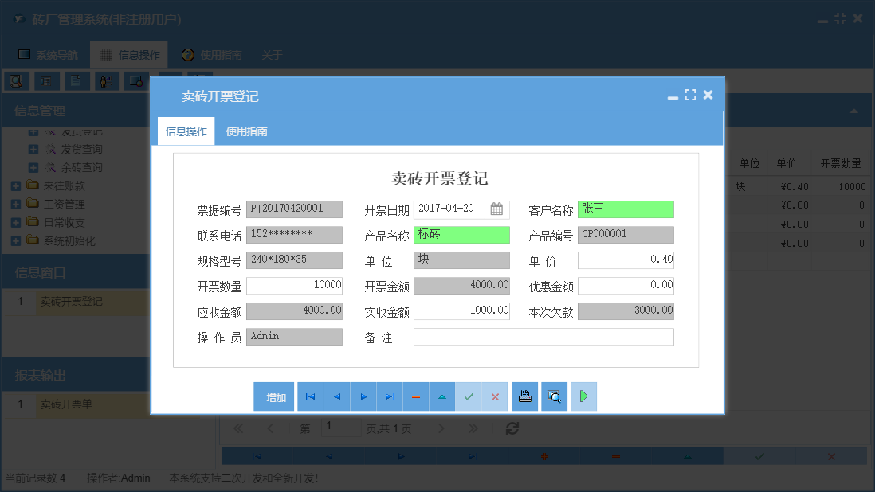Go to the next record with the arrow icon
875x492 pixels.
(x=364, y=396)
